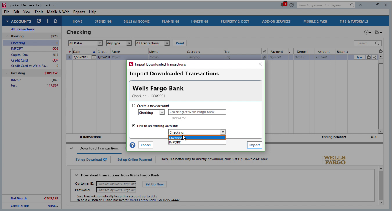This screenshot has width=392, height=211.
Task: Open the notification bell with red badge
Action: pos(283,5)
